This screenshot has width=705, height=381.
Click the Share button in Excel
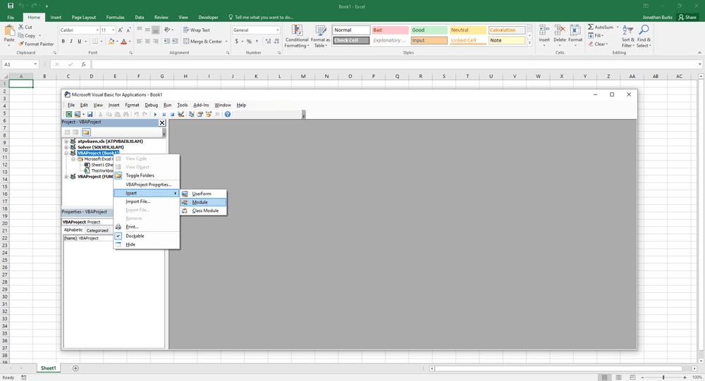click(x=687, y=18)
